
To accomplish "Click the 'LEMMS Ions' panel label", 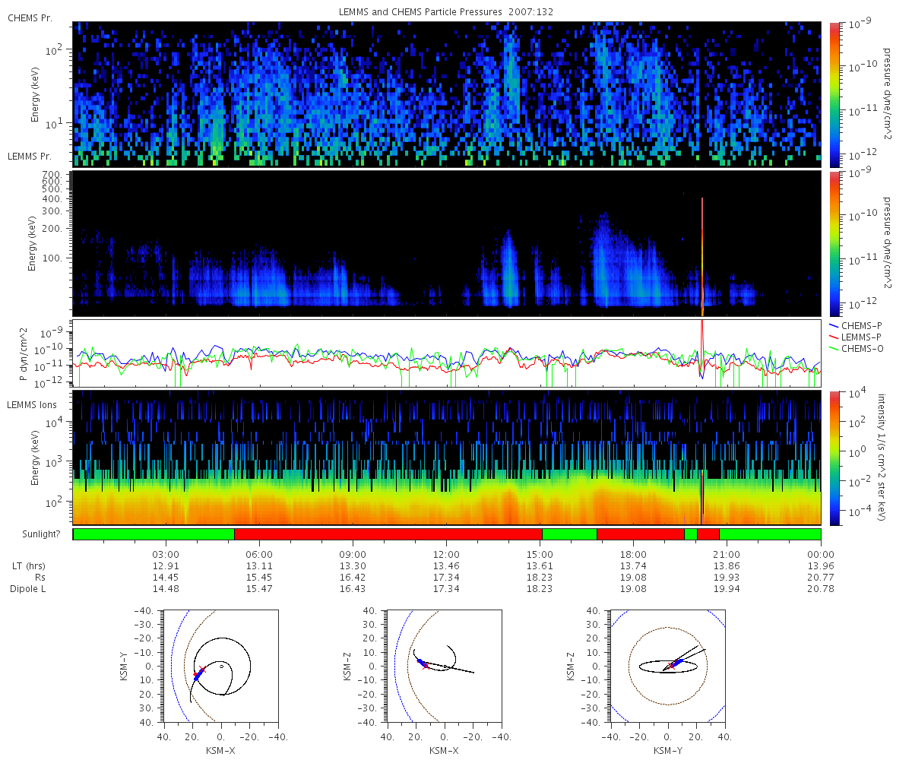I will tap(32, 405).
